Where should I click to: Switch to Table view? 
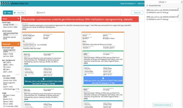point(8,13)
